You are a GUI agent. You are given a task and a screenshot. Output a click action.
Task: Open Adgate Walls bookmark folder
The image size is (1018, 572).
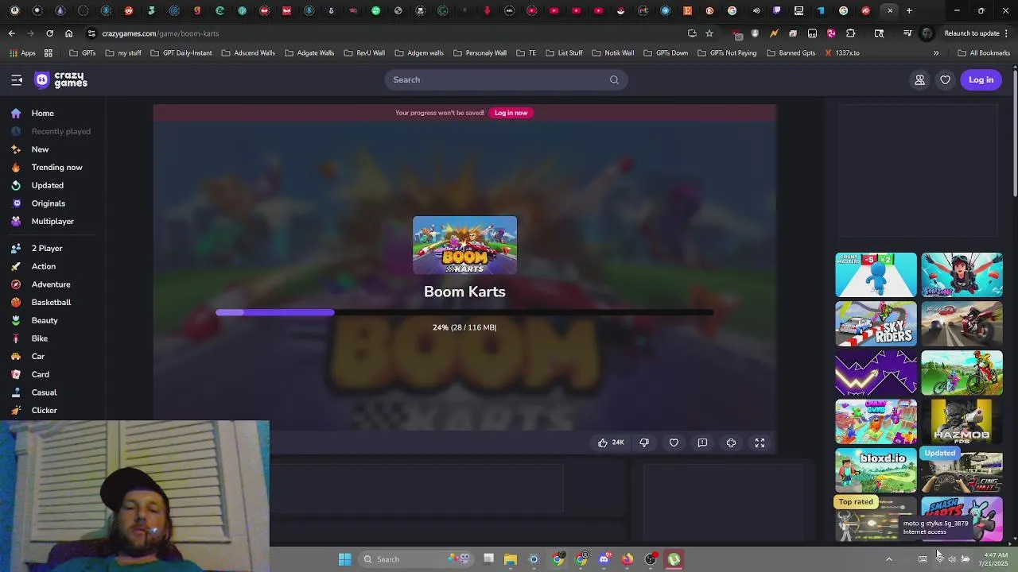pos(309,53)
